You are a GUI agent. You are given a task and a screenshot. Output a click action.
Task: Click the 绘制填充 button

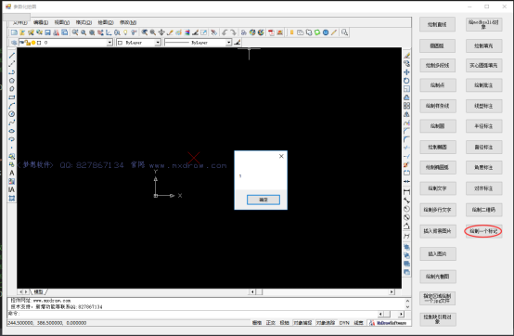[x=483, y=45]
